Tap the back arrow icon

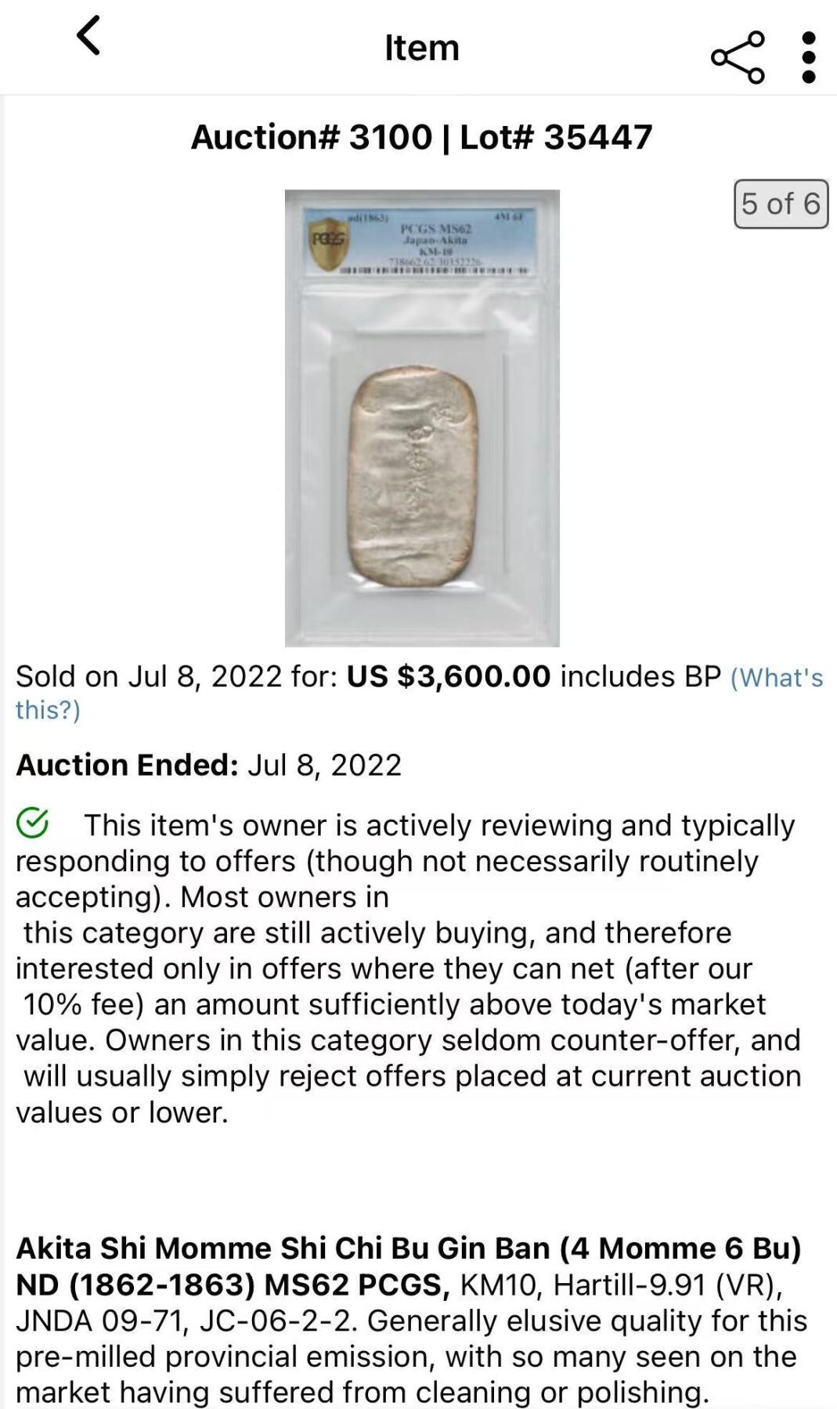pos(88,36)
